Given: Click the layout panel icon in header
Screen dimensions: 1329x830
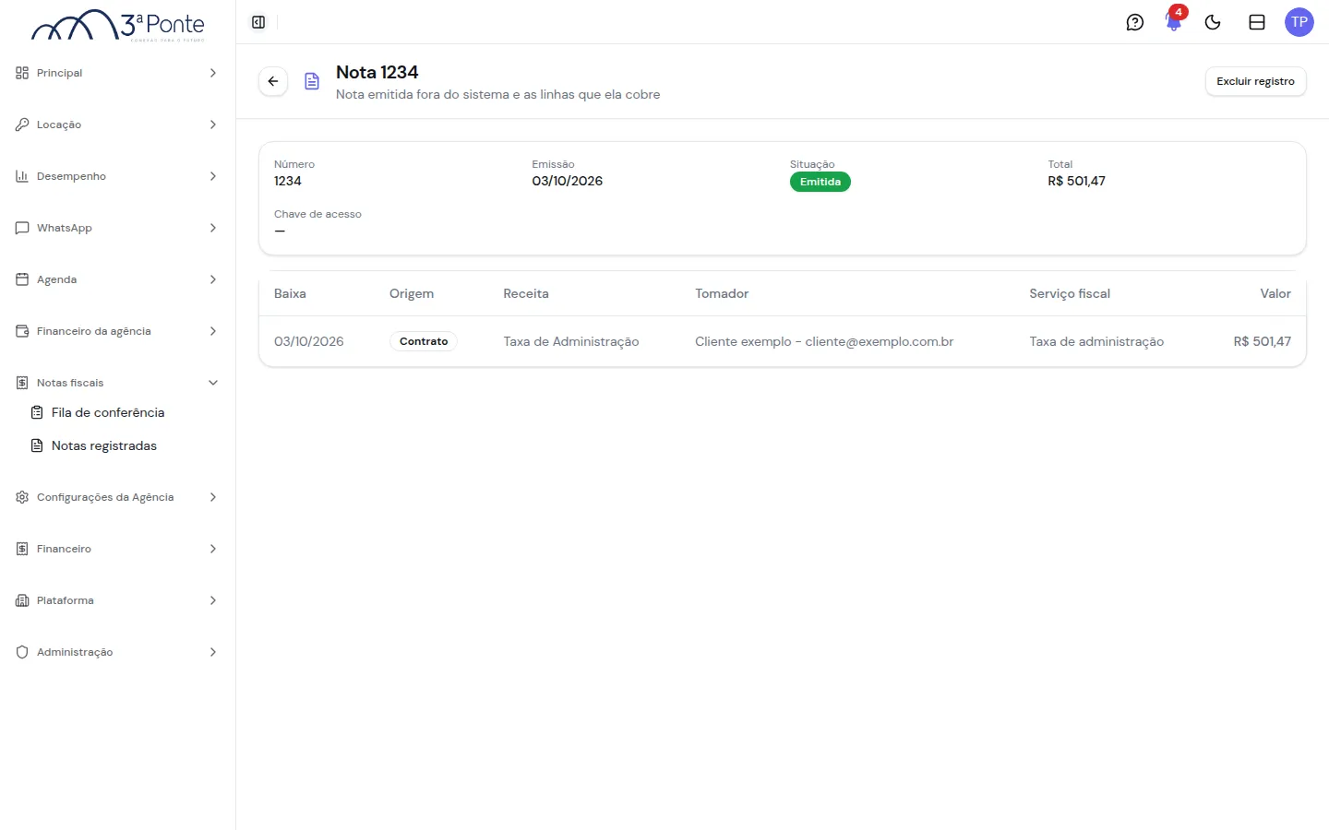Looking at the screenshot, I should pos(1257,22).
